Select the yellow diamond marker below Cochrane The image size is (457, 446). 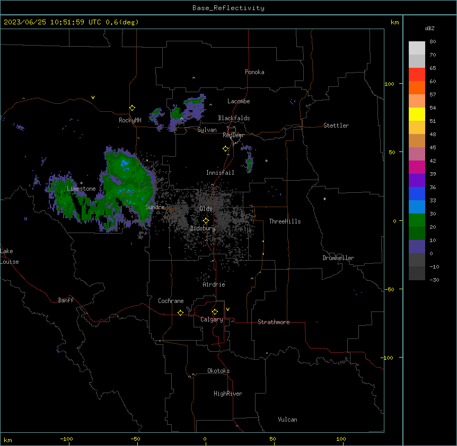[x=180, y=313]
